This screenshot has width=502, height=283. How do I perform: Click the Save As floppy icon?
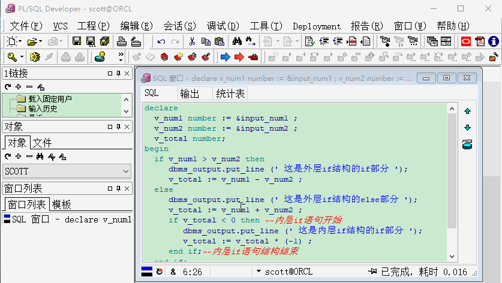91,41
